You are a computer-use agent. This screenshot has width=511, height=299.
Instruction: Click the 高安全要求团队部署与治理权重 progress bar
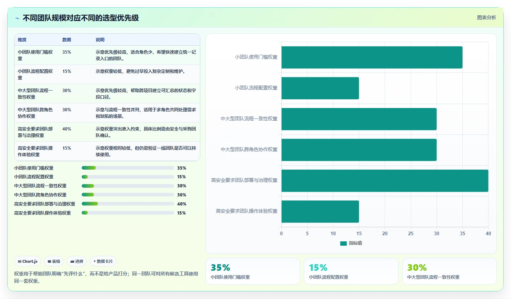[x=128, y=204]
